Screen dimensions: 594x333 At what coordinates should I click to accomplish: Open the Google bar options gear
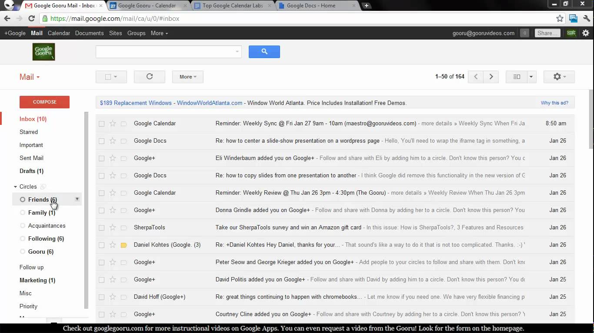coord(586,33)
